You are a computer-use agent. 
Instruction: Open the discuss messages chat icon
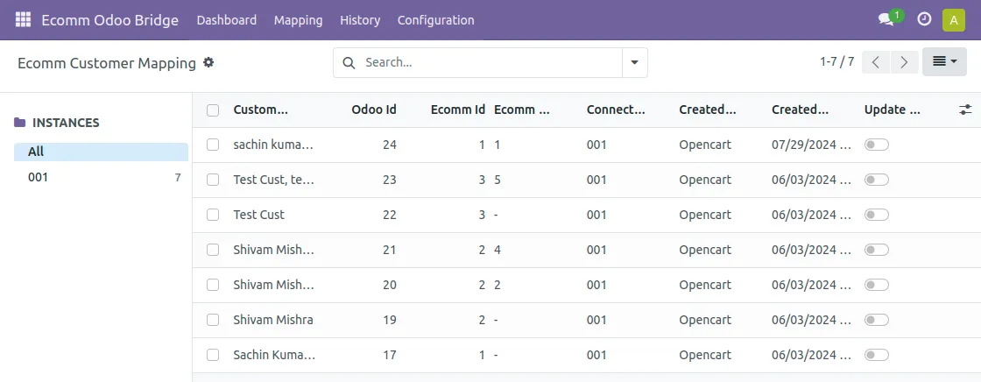[x=886, y=19]
